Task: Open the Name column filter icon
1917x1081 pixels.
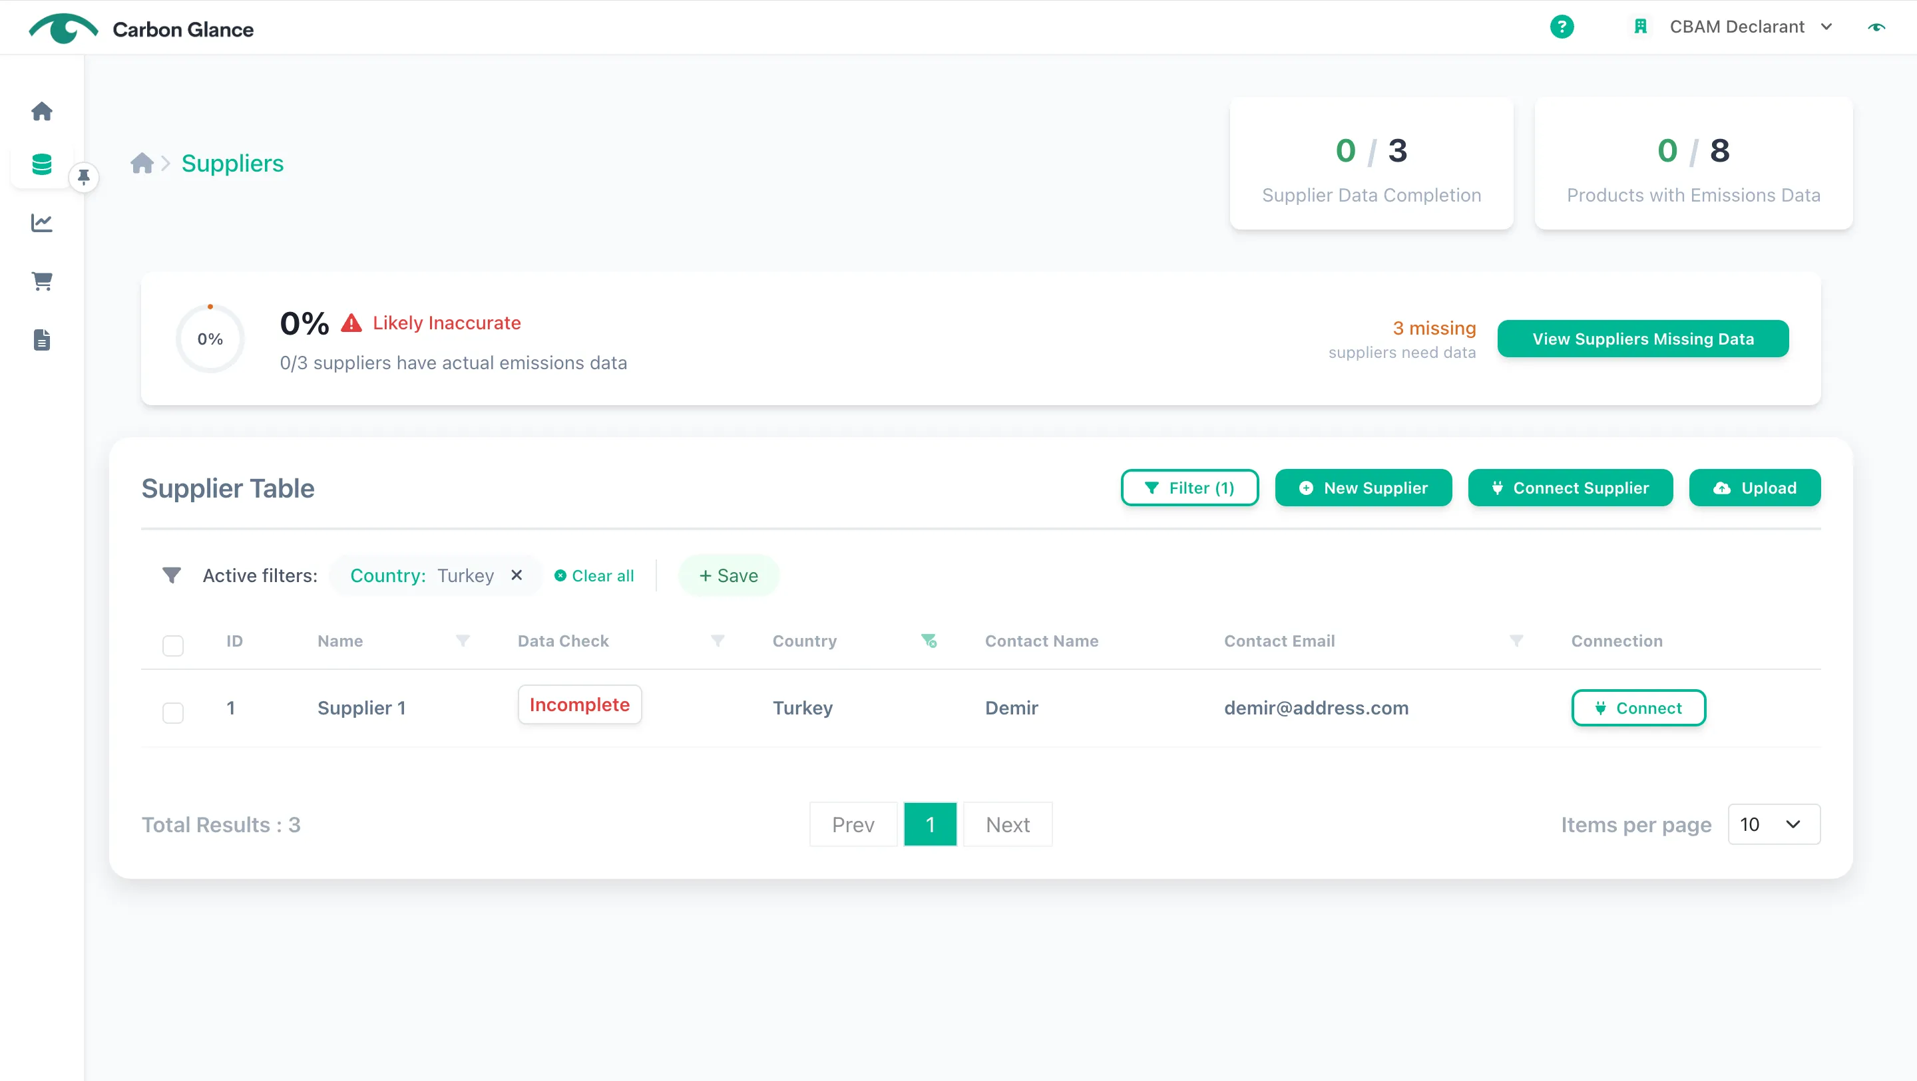Action: [x=462, y=641]
